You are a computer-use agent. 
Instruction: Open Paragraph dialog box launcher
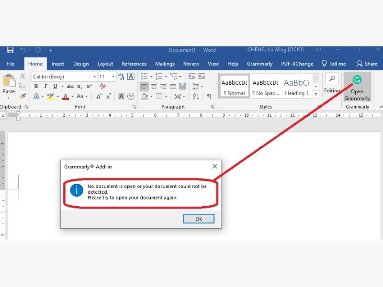[x=212, y=107]
